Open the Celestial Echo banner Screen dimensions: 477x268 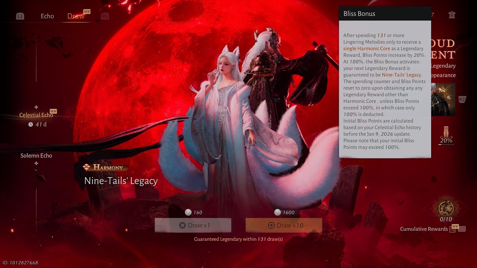36,115
